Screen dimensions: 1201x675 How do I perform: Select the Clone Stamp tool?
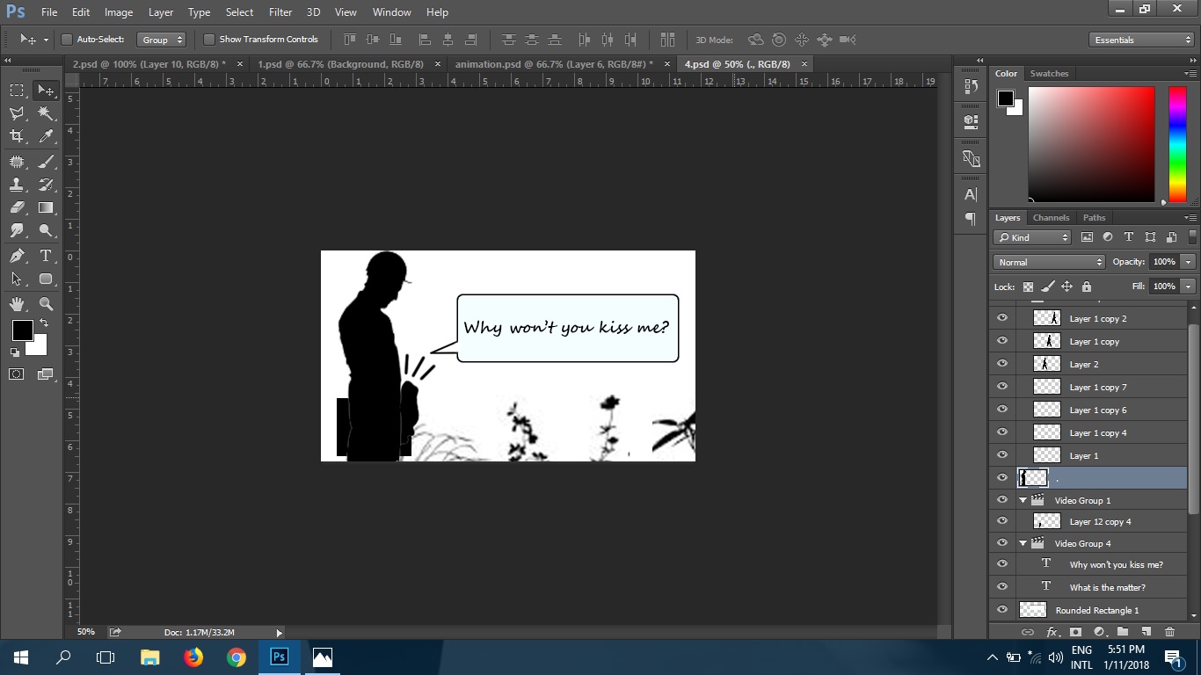[17, 185]
